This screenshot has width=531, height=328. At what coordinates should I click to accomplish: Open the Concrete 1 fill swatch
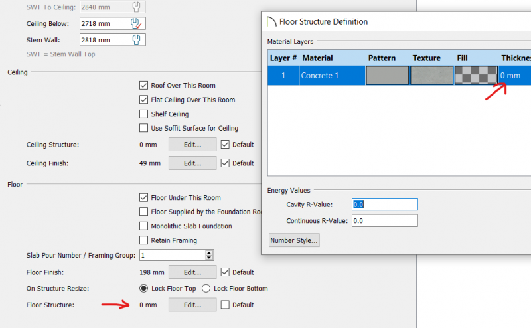click(476, 75)
